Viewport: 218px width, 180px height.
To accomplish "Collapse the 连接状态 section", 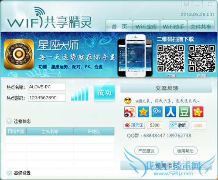I will (9, 121).
